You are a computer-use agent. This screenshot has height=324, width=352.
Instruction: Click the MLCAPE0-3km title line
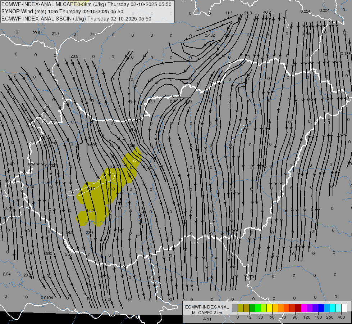pos(86,4)
